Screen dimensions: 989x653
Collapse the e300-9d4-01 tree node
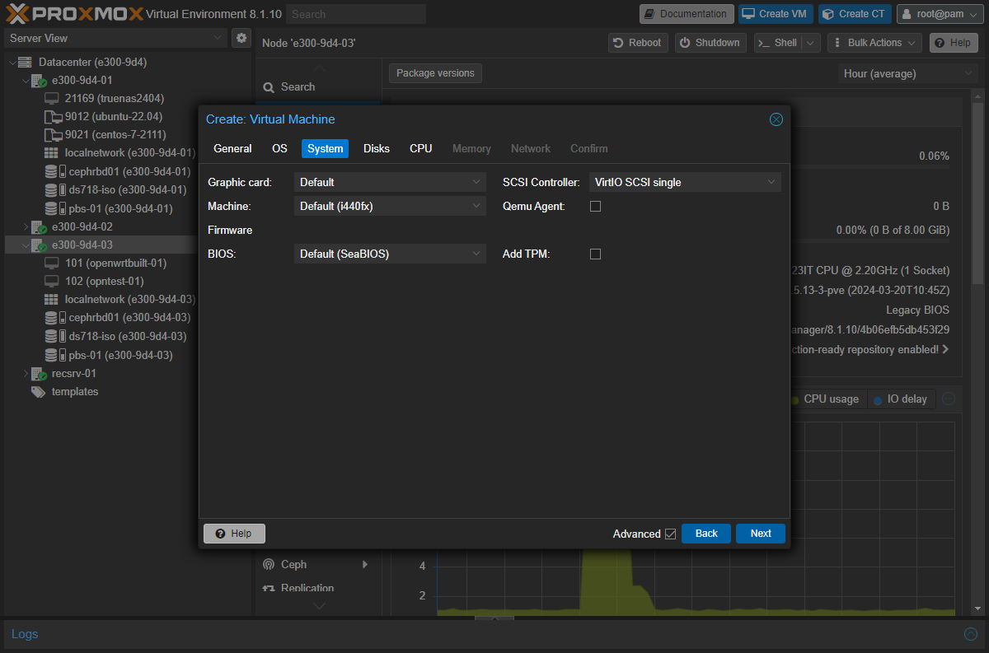tap(26, 81)
